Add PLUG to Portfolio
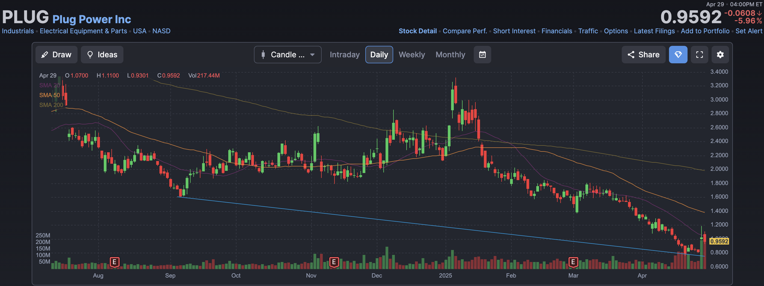Screen dimensions: 764x286 click(705, 31)
